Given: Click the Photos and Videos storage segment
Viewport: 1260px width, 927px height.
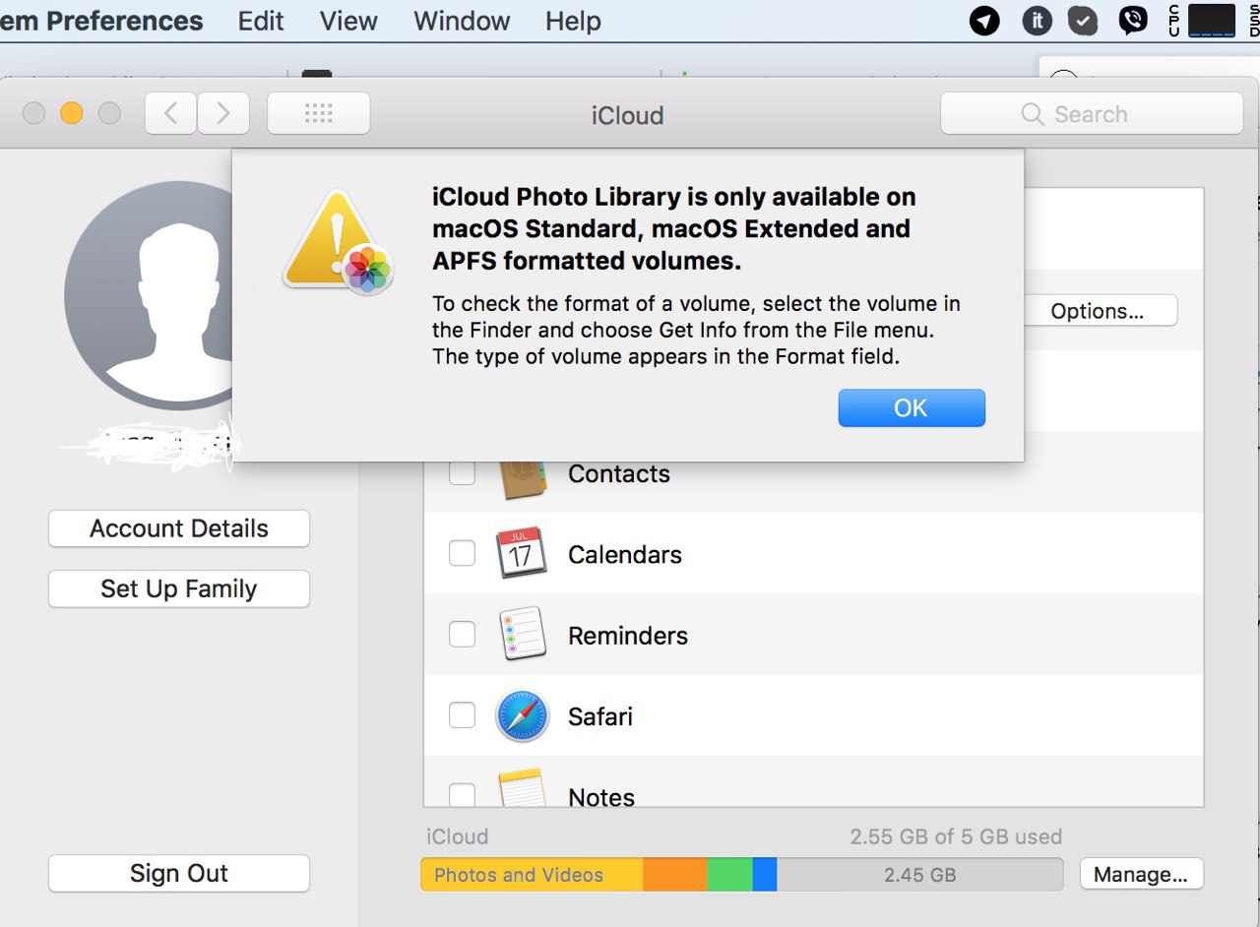Looking at the screenshot, I should pos(532,874).
